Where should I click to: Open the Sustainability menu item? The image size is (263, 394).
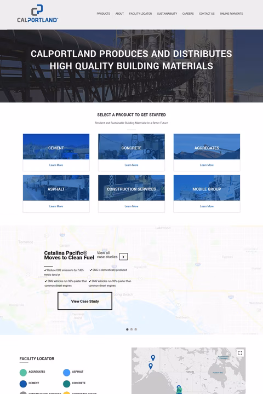point(167,14)
